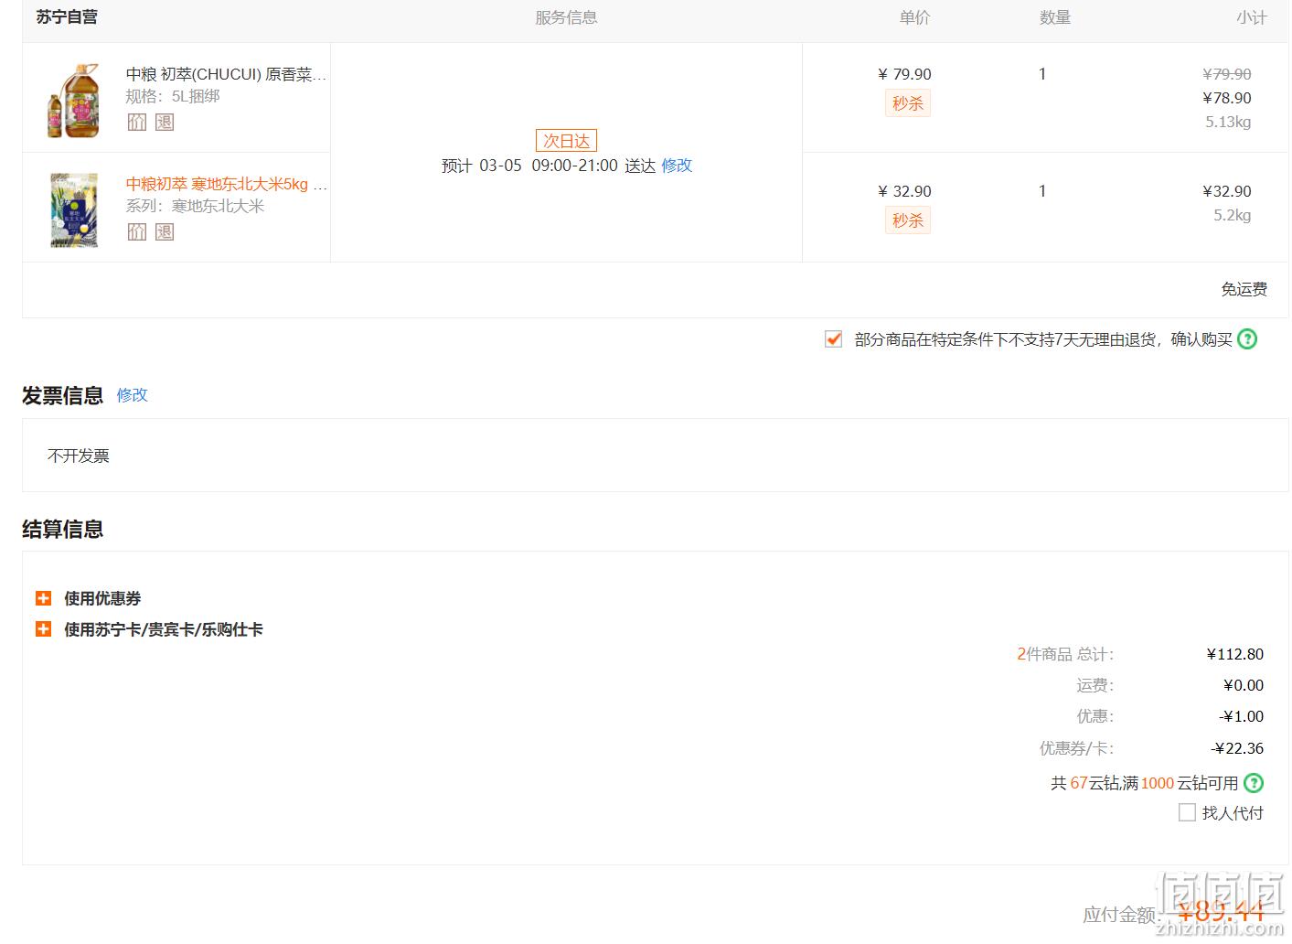Click the 优惠 label above 优惠券/卡
This screenshot has width=1292, height=944.
(x=1095, y=716)
